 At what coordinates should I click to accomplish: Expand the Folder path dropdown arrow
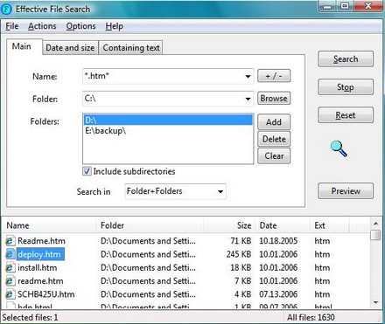point(248,99)
